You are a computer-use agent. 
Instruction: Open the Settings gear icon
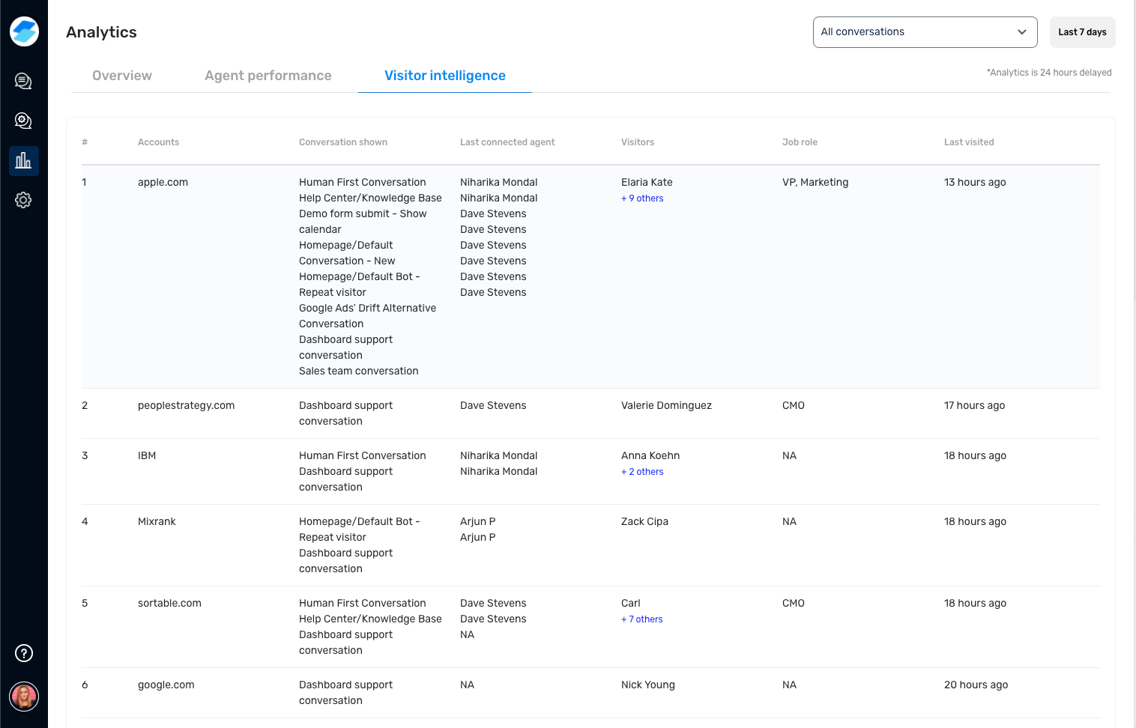tap(23, 200)
